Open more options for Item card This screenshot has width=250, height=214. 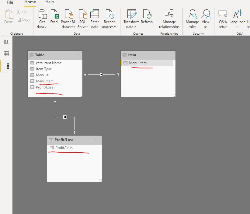click(171, 55)
